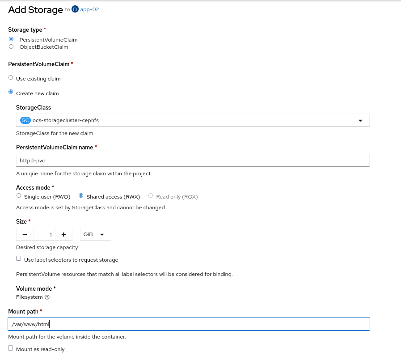Select the ObjectBucketClaim storage type radio

(11, 47)
